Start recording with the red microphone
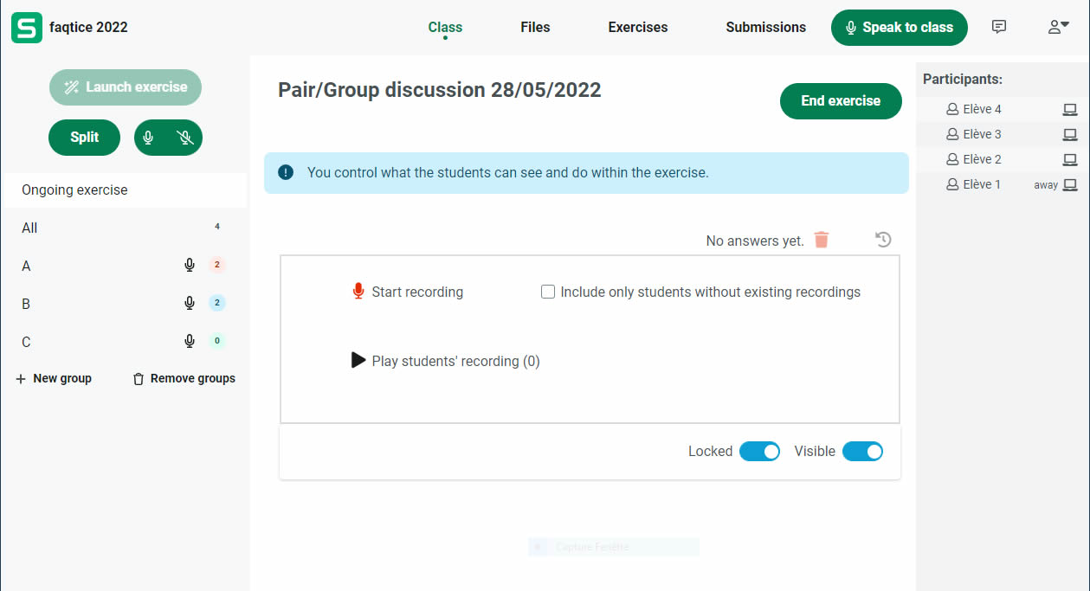The height and width of the screenshot is (591, 1090). tap(358, 292)
